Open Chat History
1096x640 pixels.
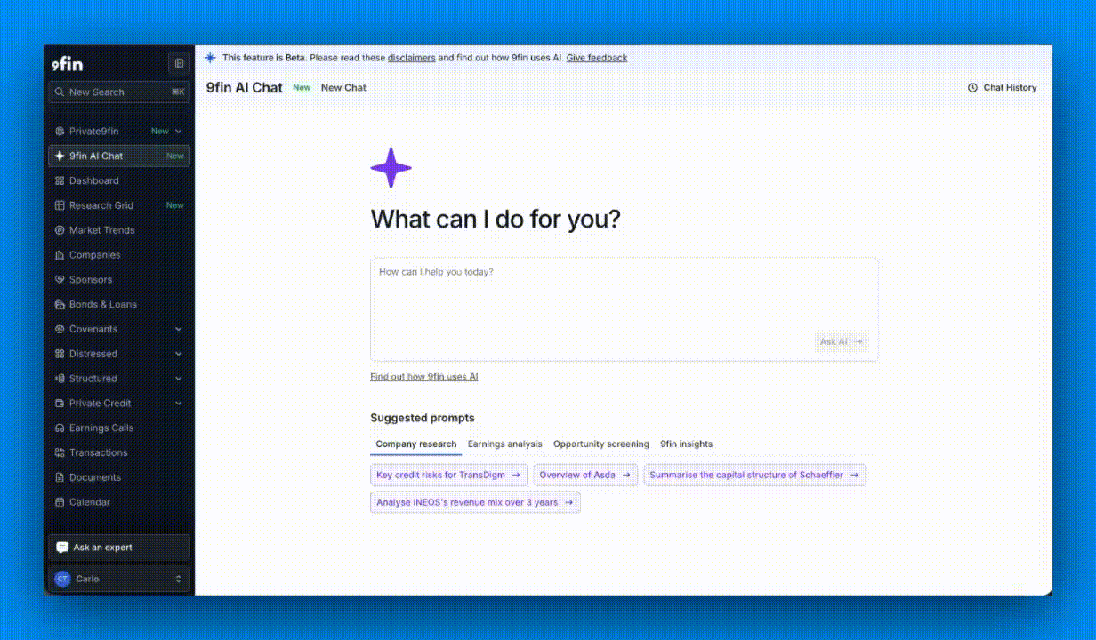[x=1002, y=88]
